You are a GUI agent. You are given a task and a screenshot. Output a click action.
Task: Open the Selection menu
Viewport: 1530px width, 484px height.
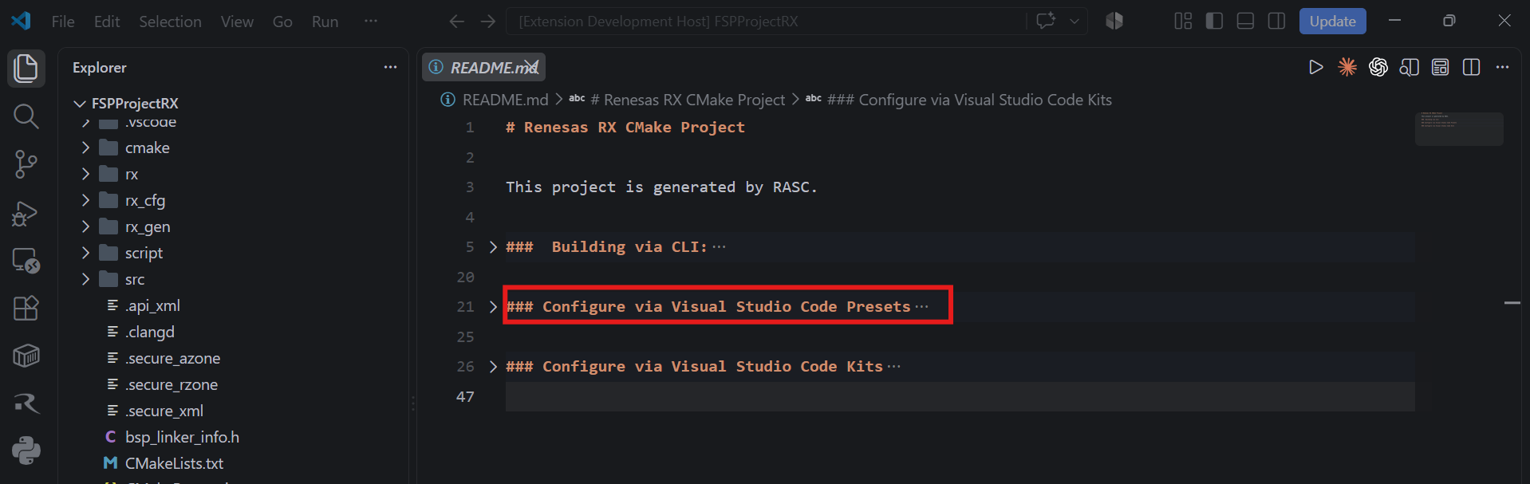pyautogui.click(x=170, y=22)
